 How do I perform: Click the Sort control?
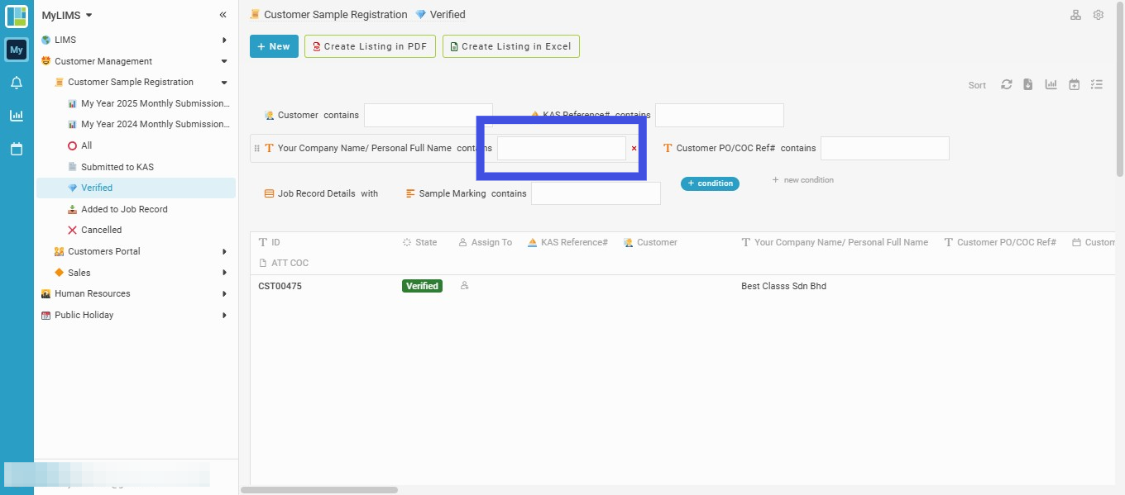(x=977, y=85)
